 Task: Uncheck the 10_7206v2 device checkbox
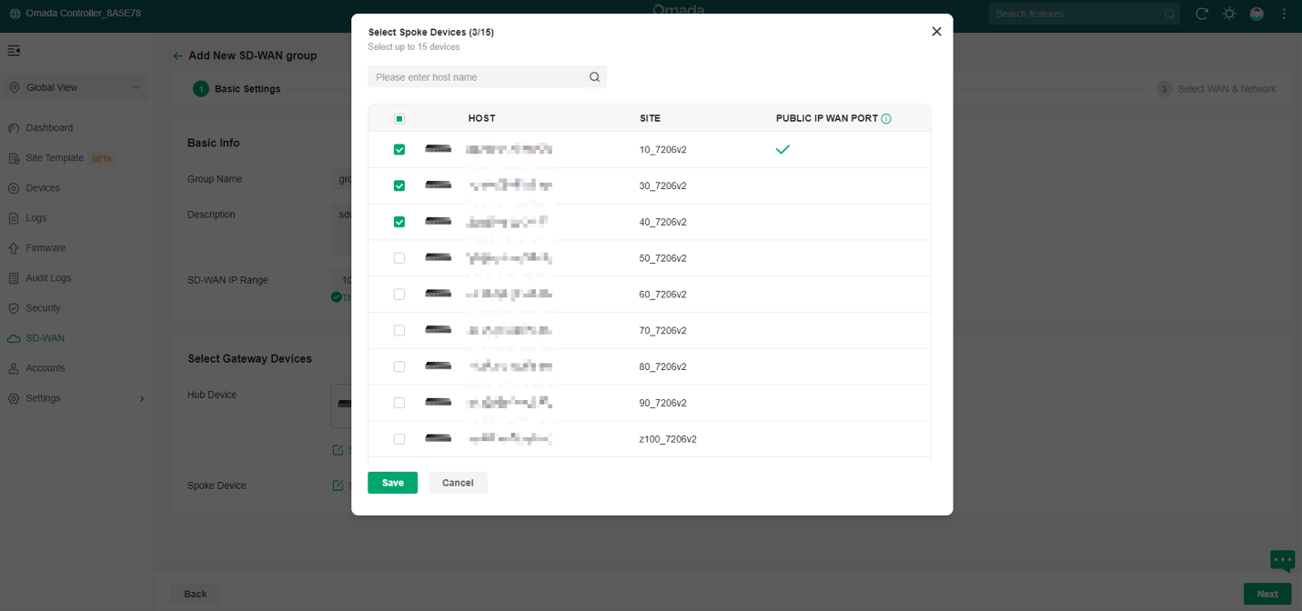coord(399,149)
